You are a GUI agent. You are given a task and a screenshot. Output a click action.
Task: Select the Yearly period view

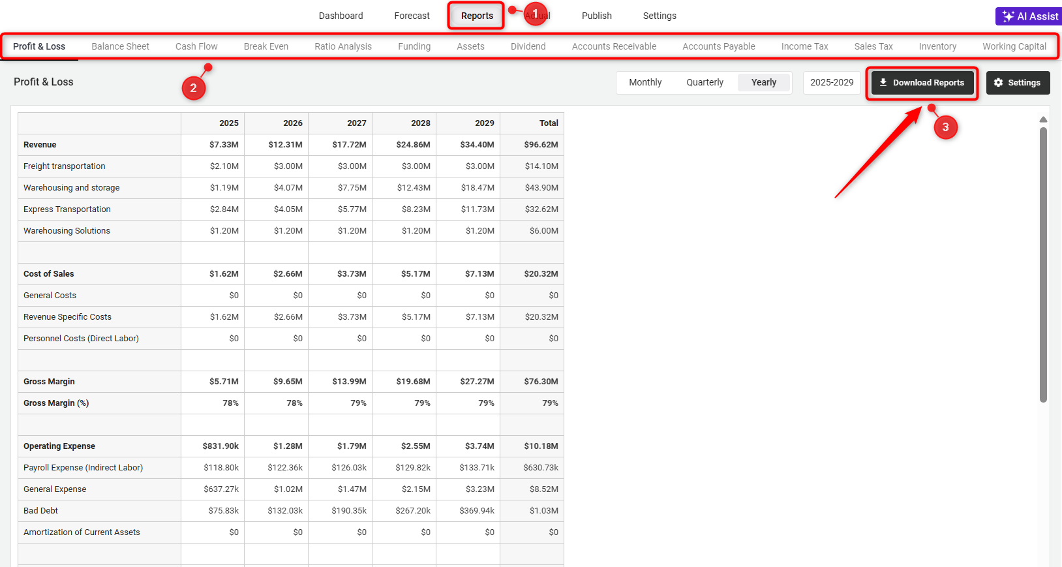(x=763, y=82)
